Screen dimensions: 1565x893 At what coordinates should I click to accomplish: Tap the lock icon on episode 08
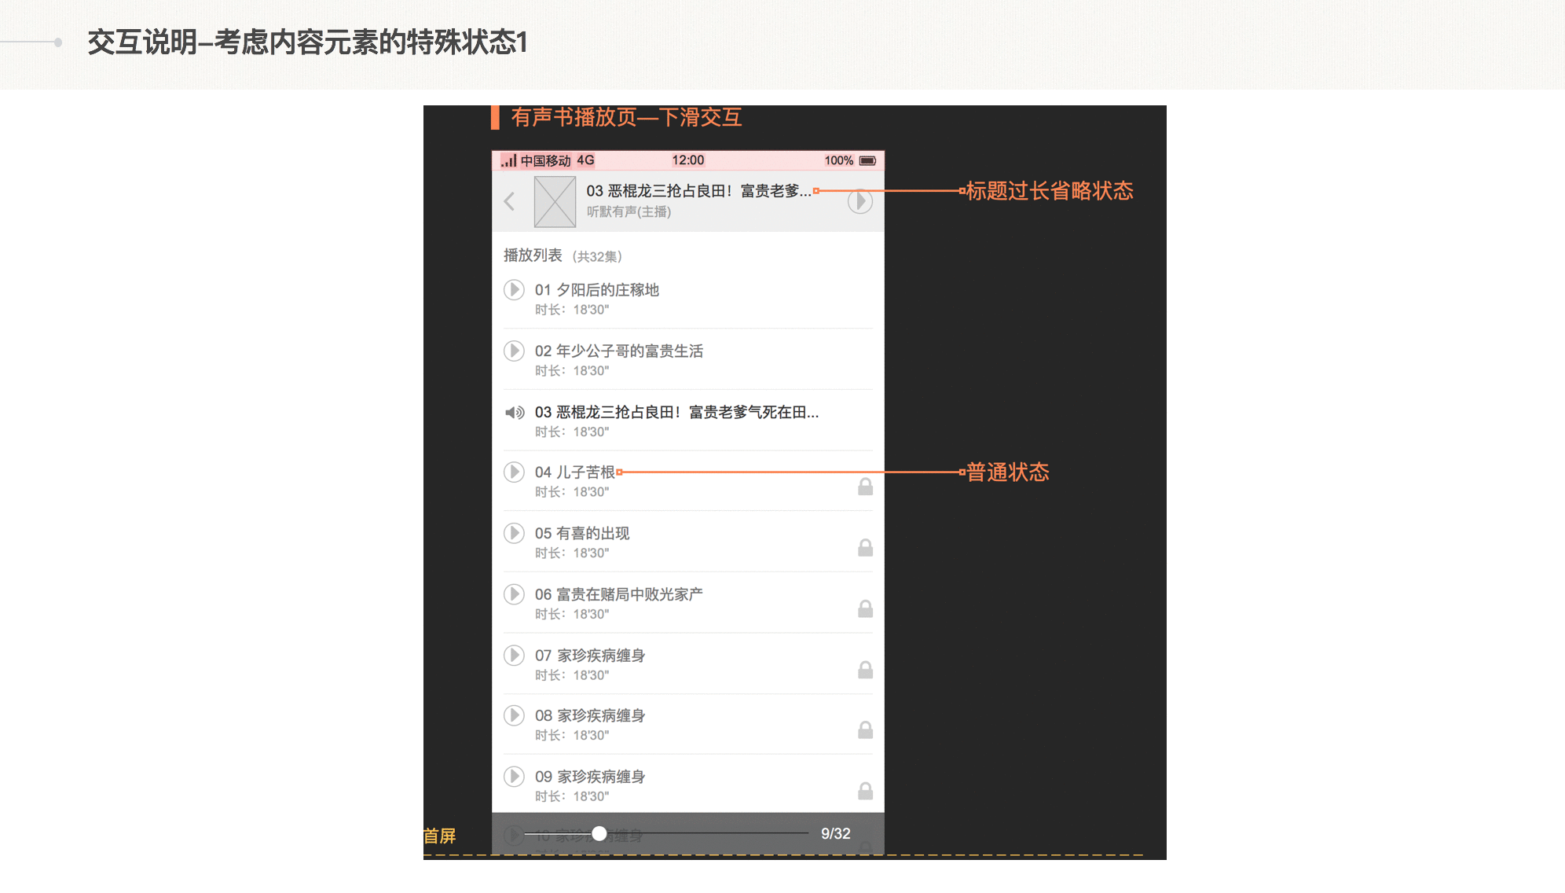pyautogui.click(x=865, y=730)
